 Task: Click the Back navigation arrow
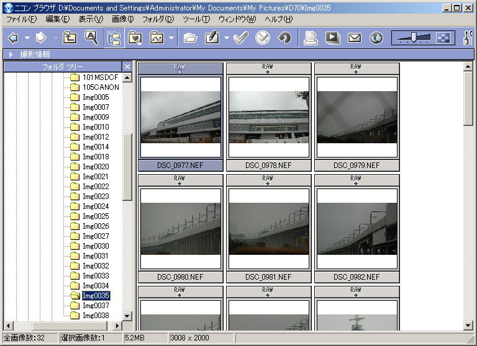click(14, 38)
